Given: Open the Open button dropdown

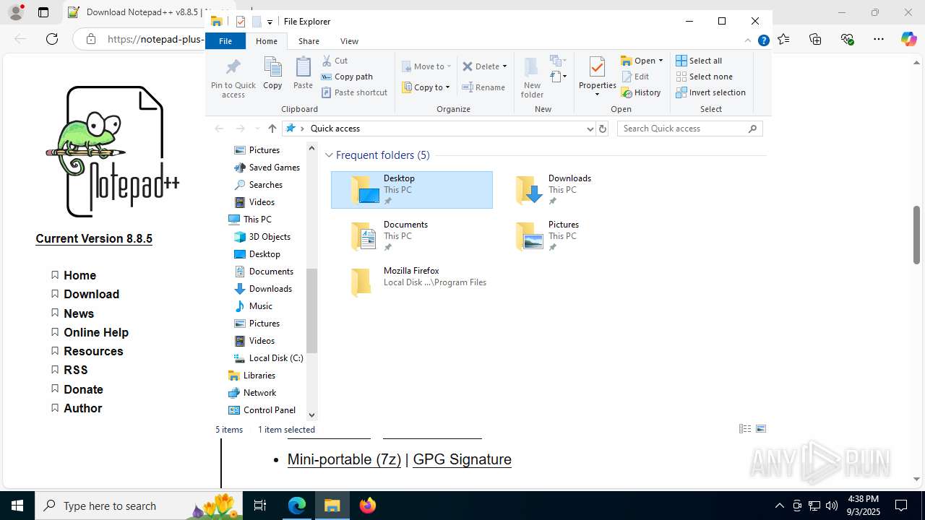Looking at the screenshot, I should tap(661, 61).
